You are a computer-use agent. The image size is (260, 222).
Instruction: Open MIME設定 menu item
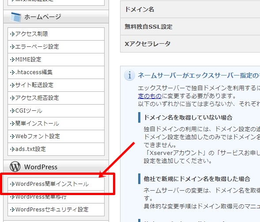click(56, 60)
